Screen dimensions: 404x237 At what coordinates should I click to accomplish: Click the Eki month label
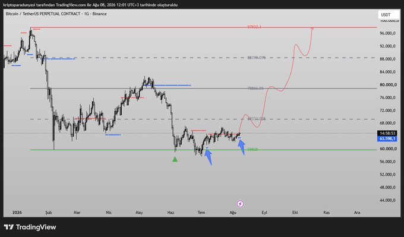click(x=295, y=213)
